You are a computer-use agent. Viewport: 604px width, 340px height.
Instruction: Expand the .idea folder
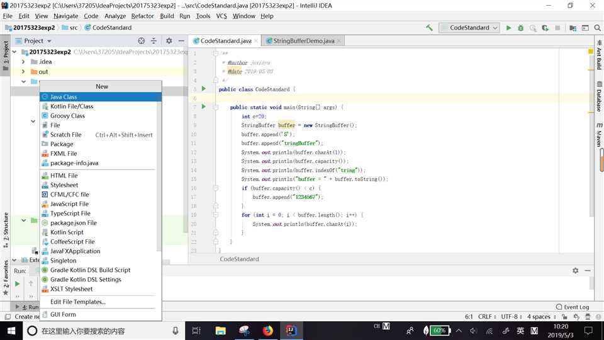[23, 62]
